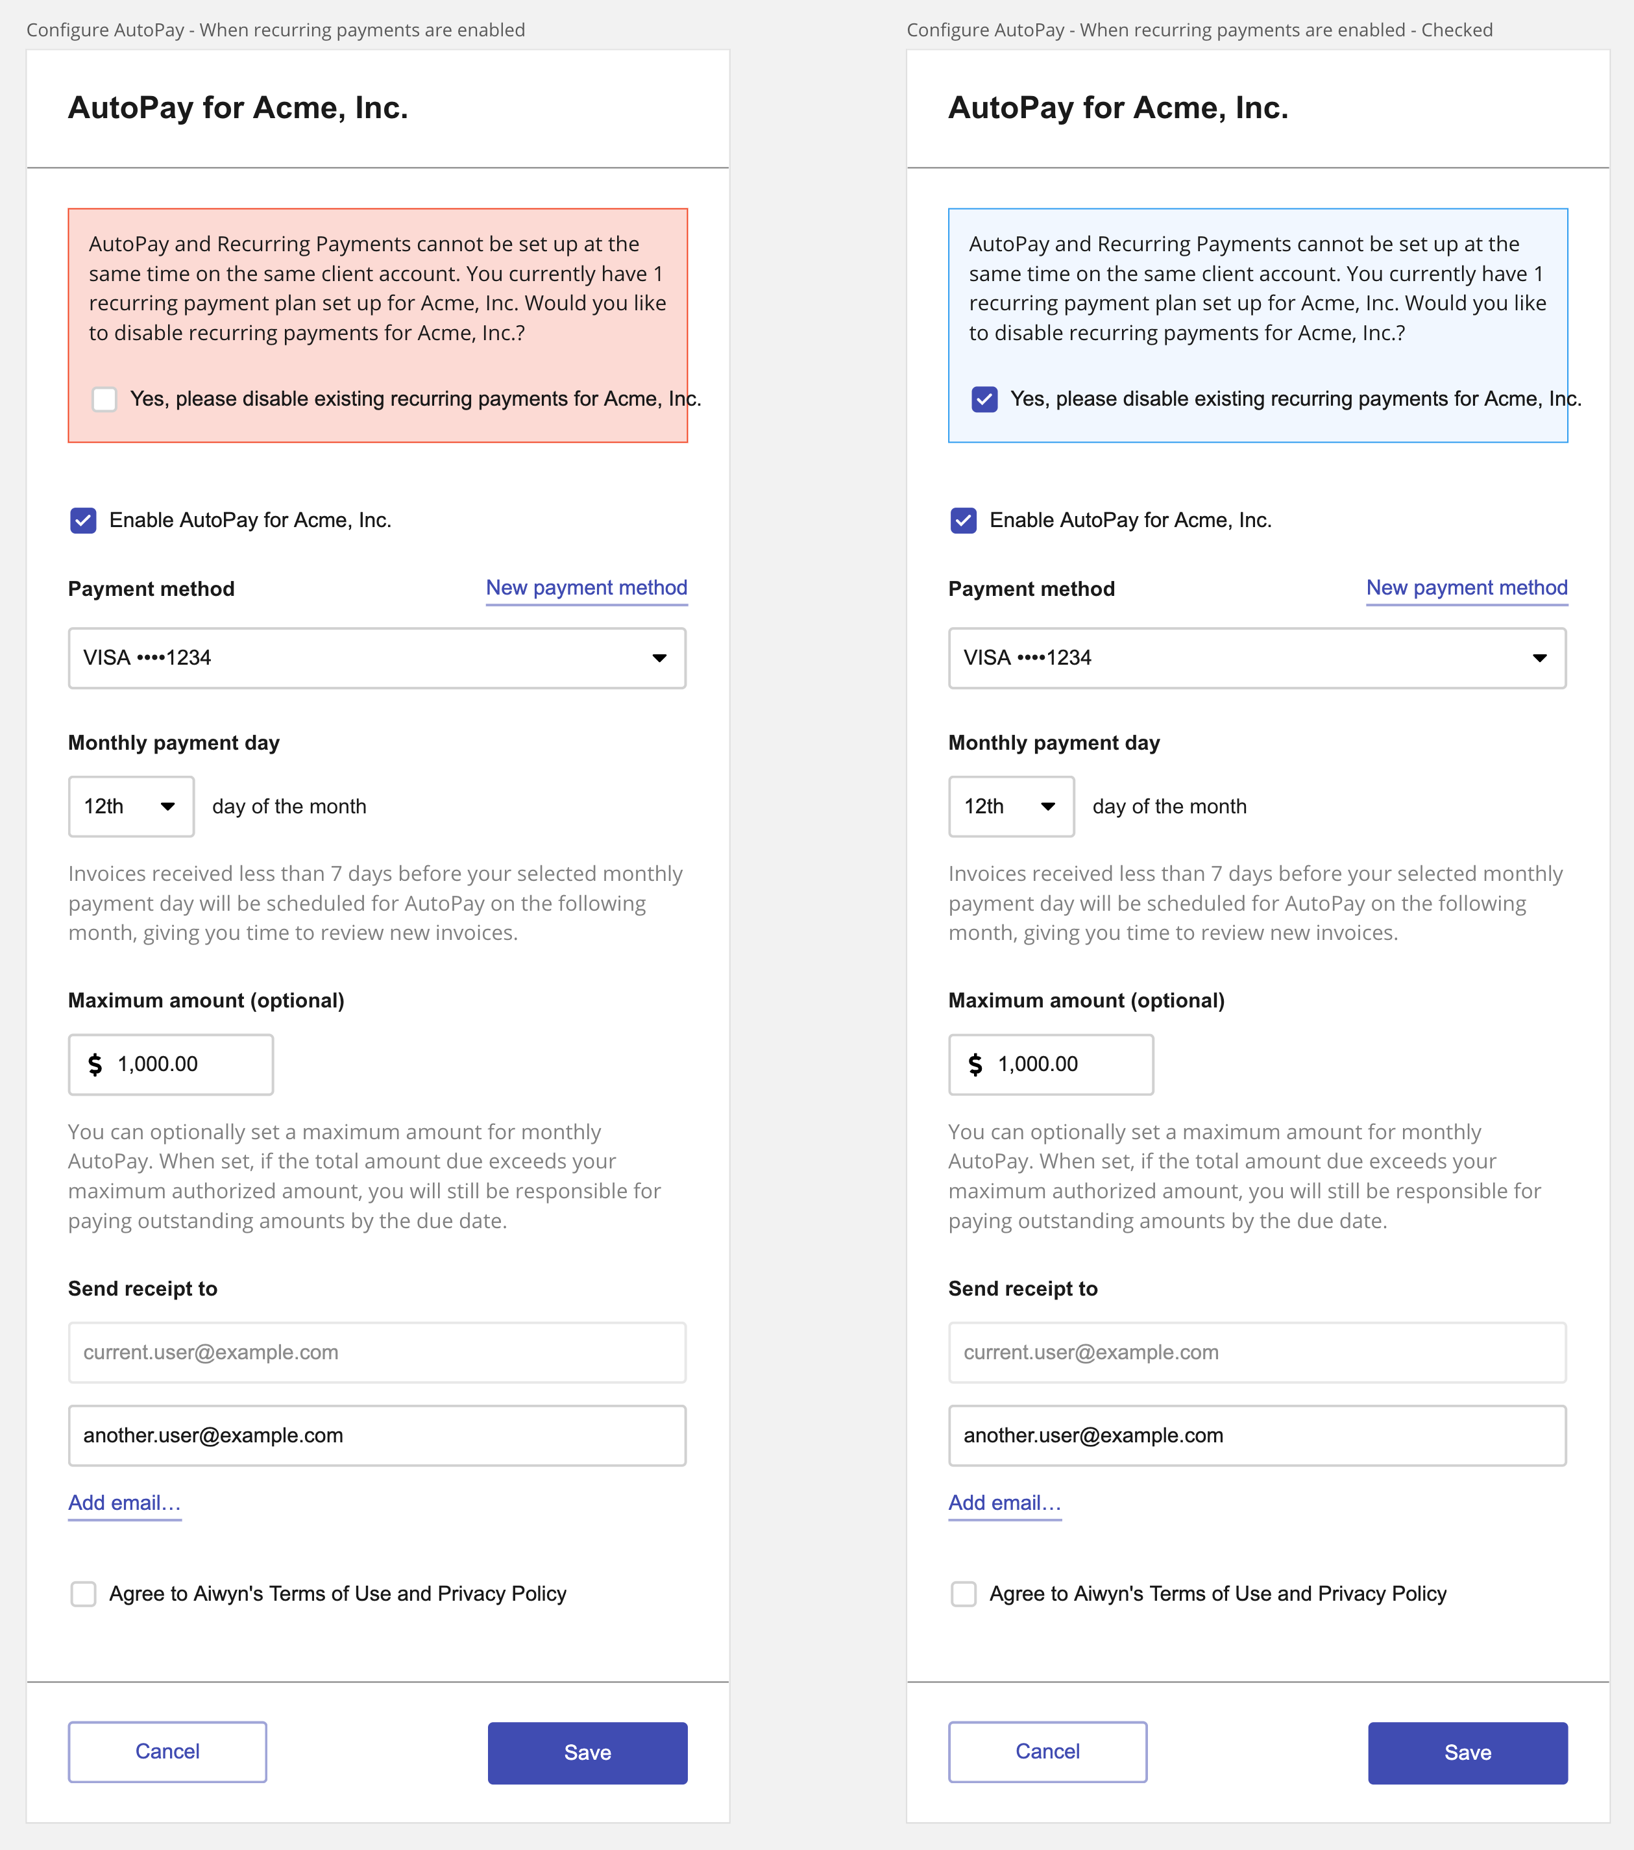Click Add email link in right form
The image size is (1634, 1850).
tap(1005, 1503)
